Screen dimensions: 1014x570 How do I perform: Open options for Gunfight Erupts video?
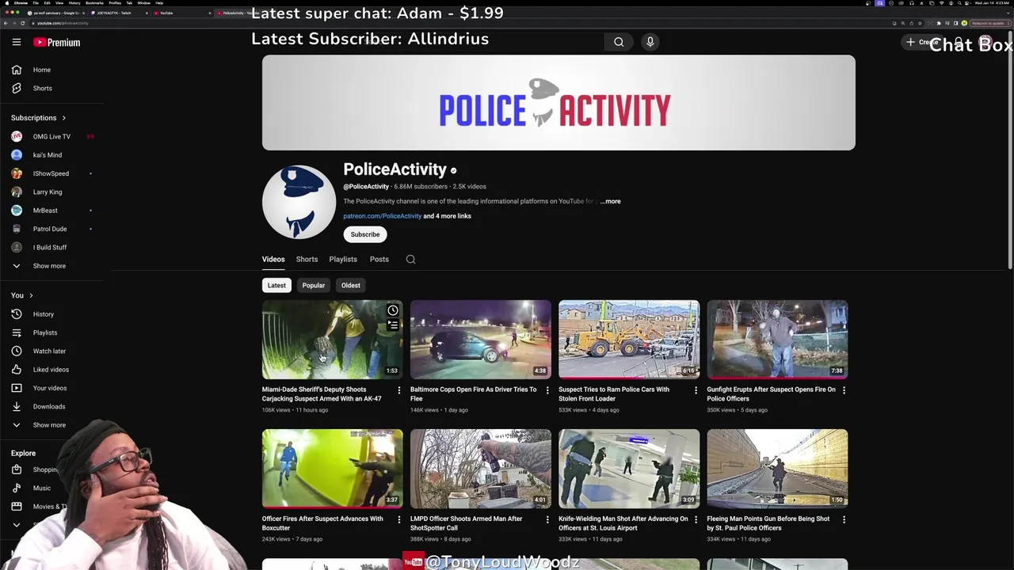[844, 389]
